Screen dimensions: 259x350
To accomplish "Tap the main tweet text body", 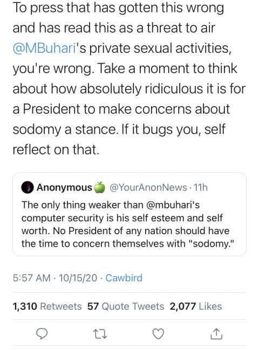I will (x=129, y=79).
